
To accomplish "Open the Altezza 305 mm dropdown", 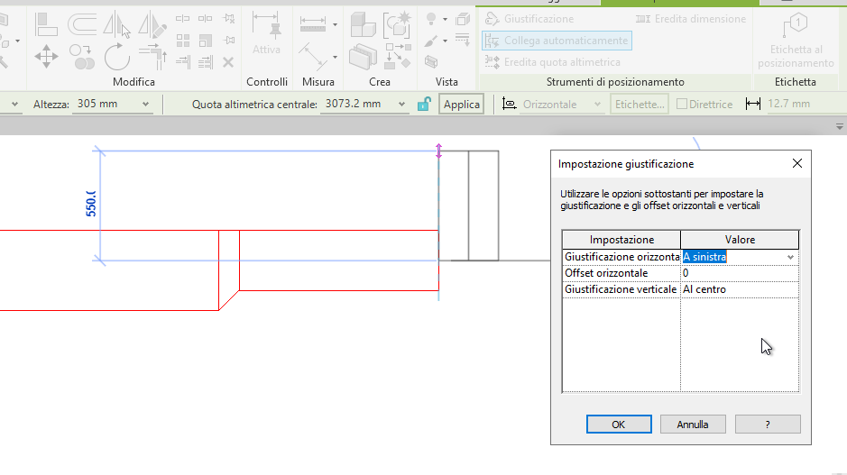I will (x=145, y=105).
